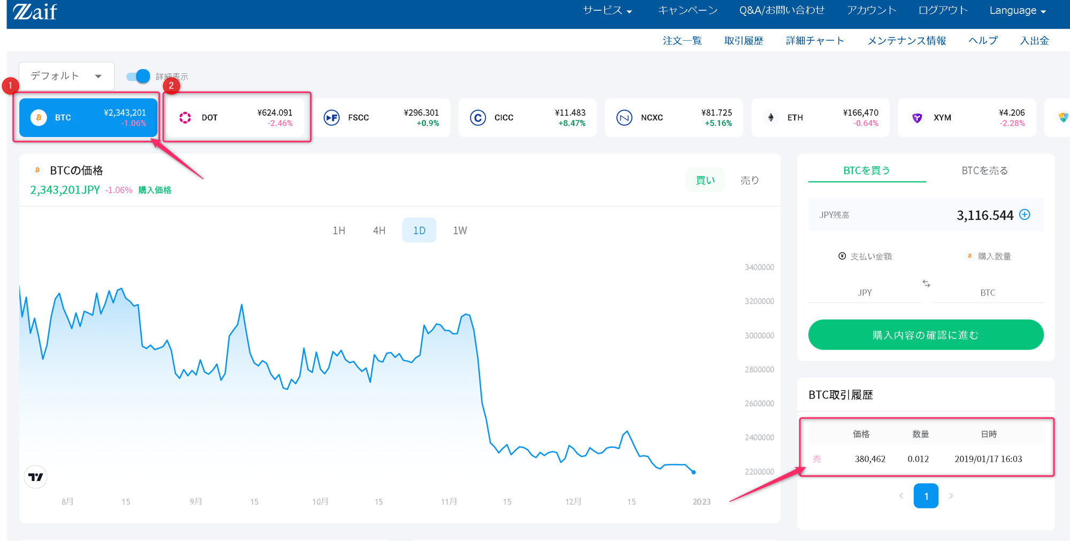Screen dimensions: 1070x541
Task: Open Q&A/お問い合わせ page
Action: pos(782,11)
